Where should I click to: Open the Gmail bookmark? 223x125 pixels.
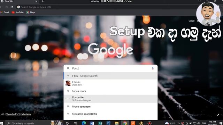pos(5,12)
